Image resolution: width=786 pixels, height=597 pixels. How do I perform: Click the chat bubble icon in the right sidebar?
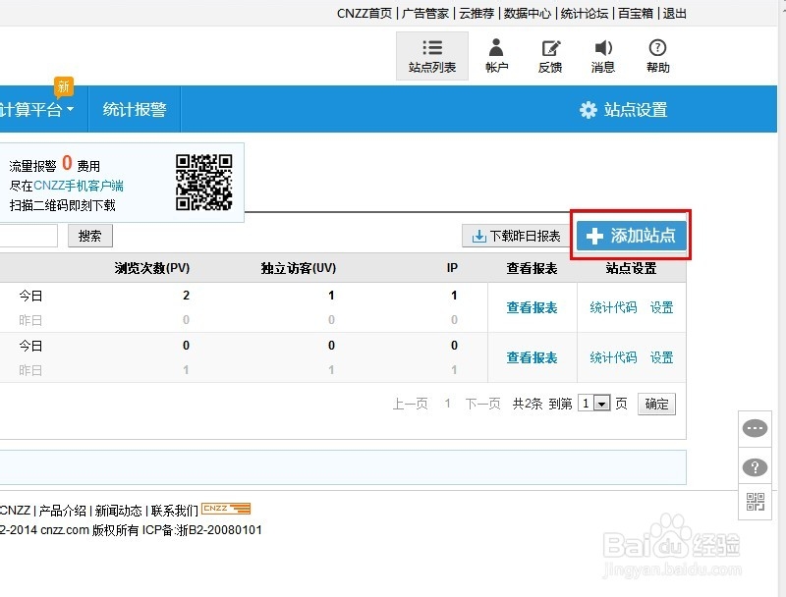[x=755, y=429]
